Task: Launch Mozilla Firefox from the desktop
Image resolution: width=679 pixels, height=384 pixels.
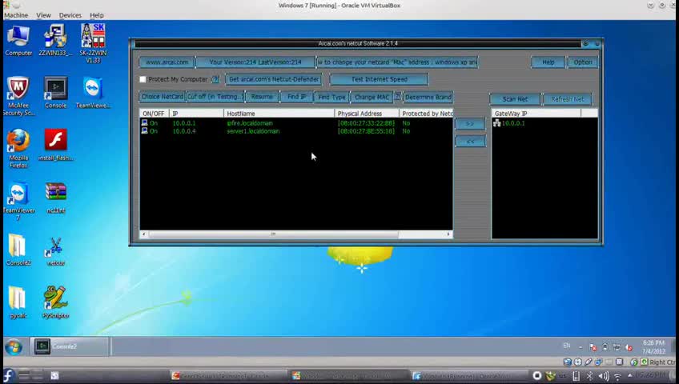Action: pos(18,148)
